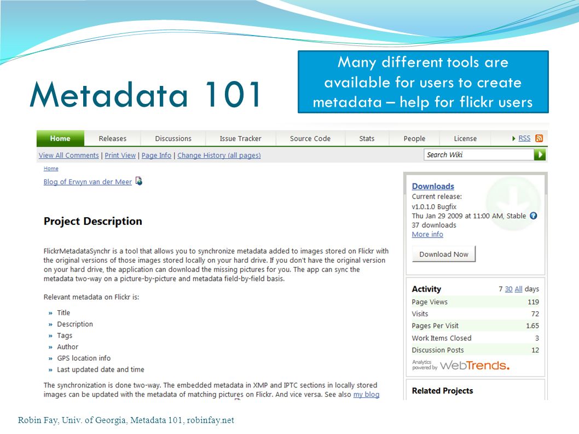Click the Activity heading

[426, 289]
